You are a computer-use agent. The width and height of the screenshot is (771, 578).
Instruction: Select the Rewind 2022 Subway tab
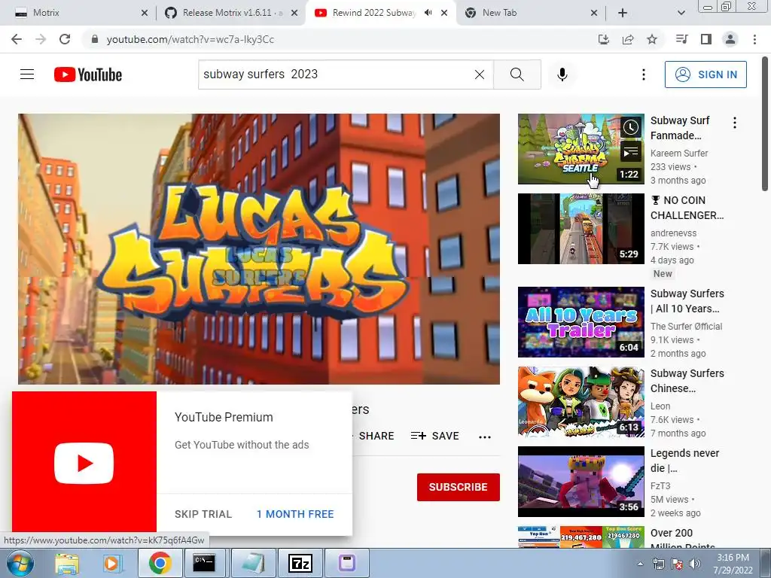point(381,13)
